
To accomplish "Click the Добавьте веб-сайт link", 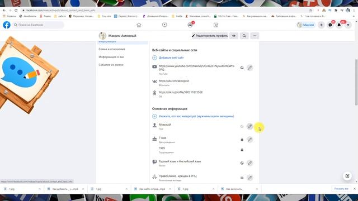I will point(171,58).
